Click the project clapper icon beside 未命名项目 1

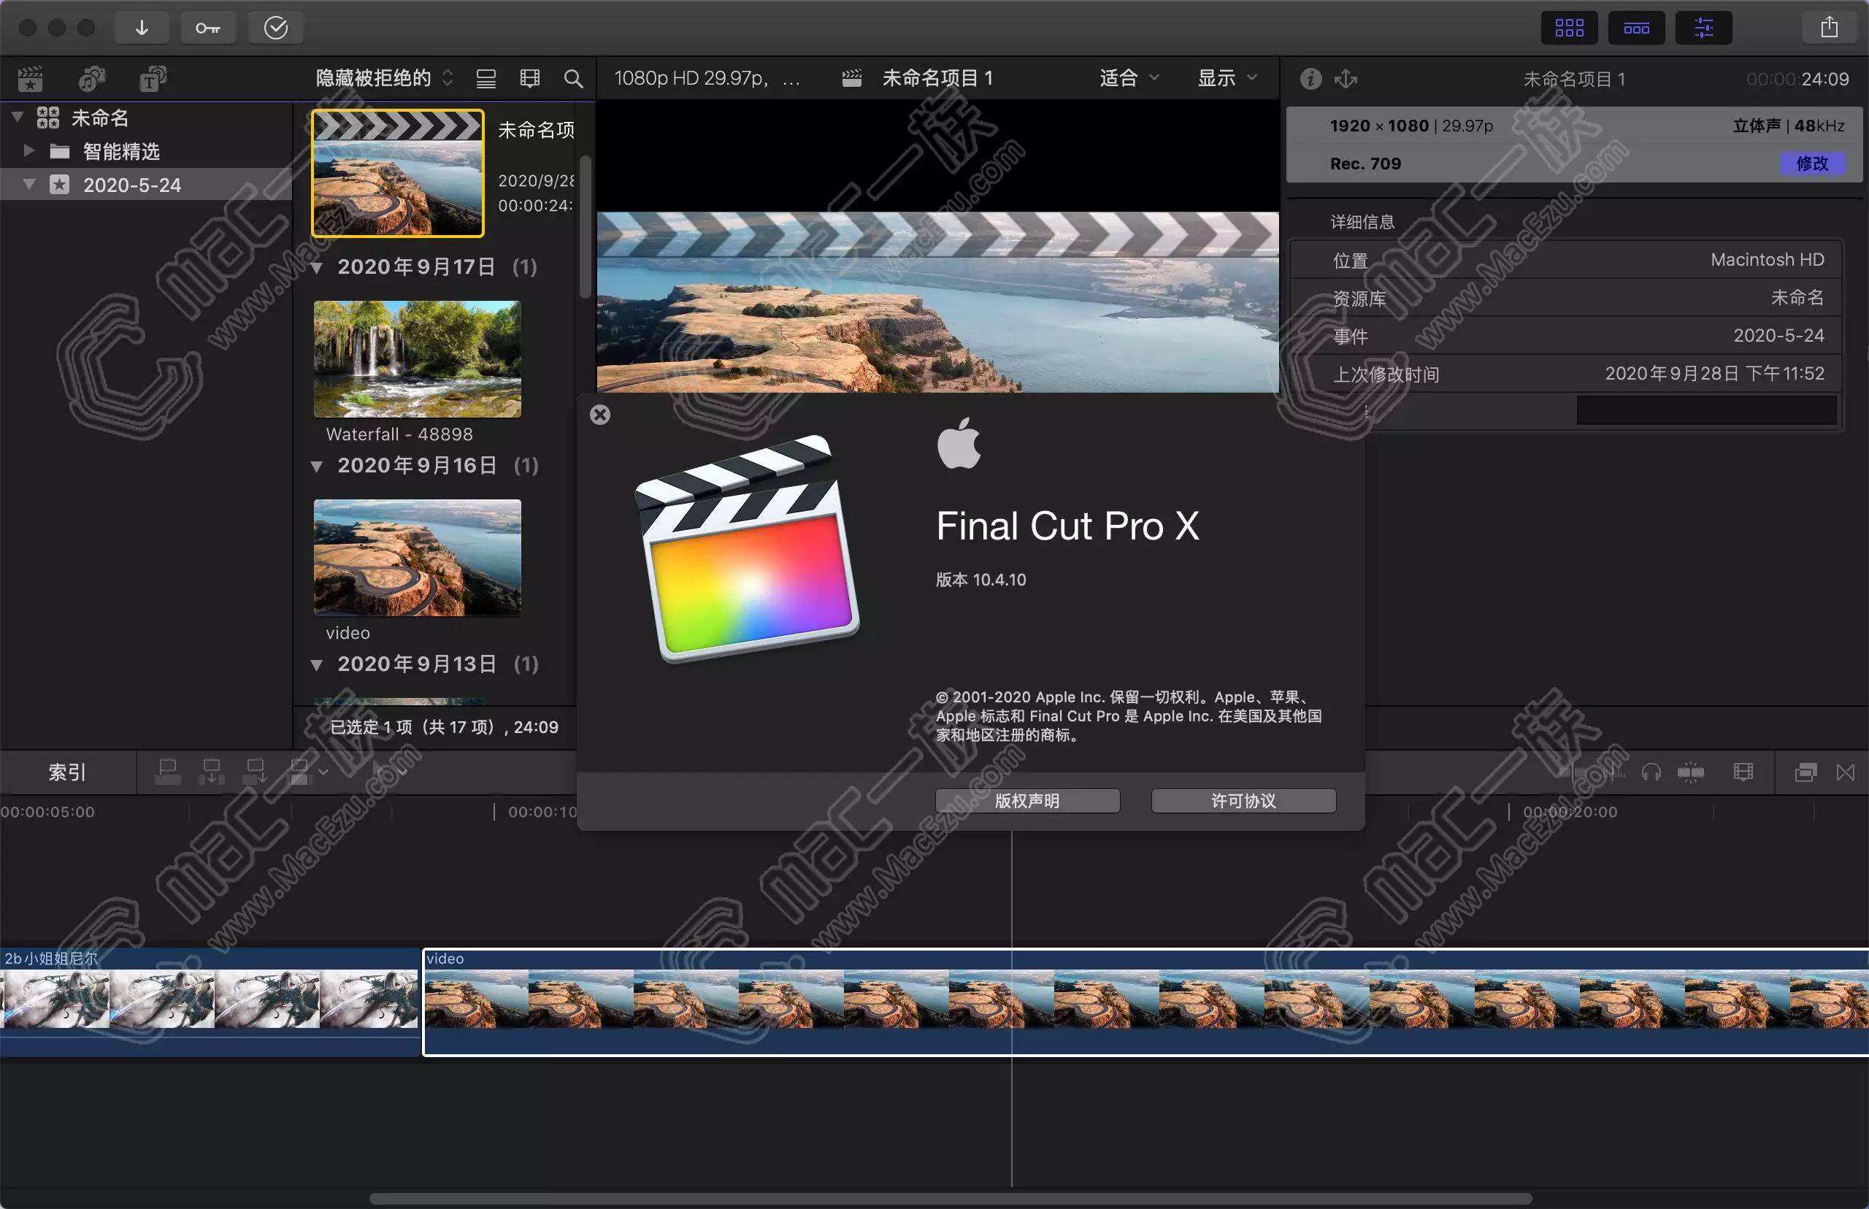point(852,79)
